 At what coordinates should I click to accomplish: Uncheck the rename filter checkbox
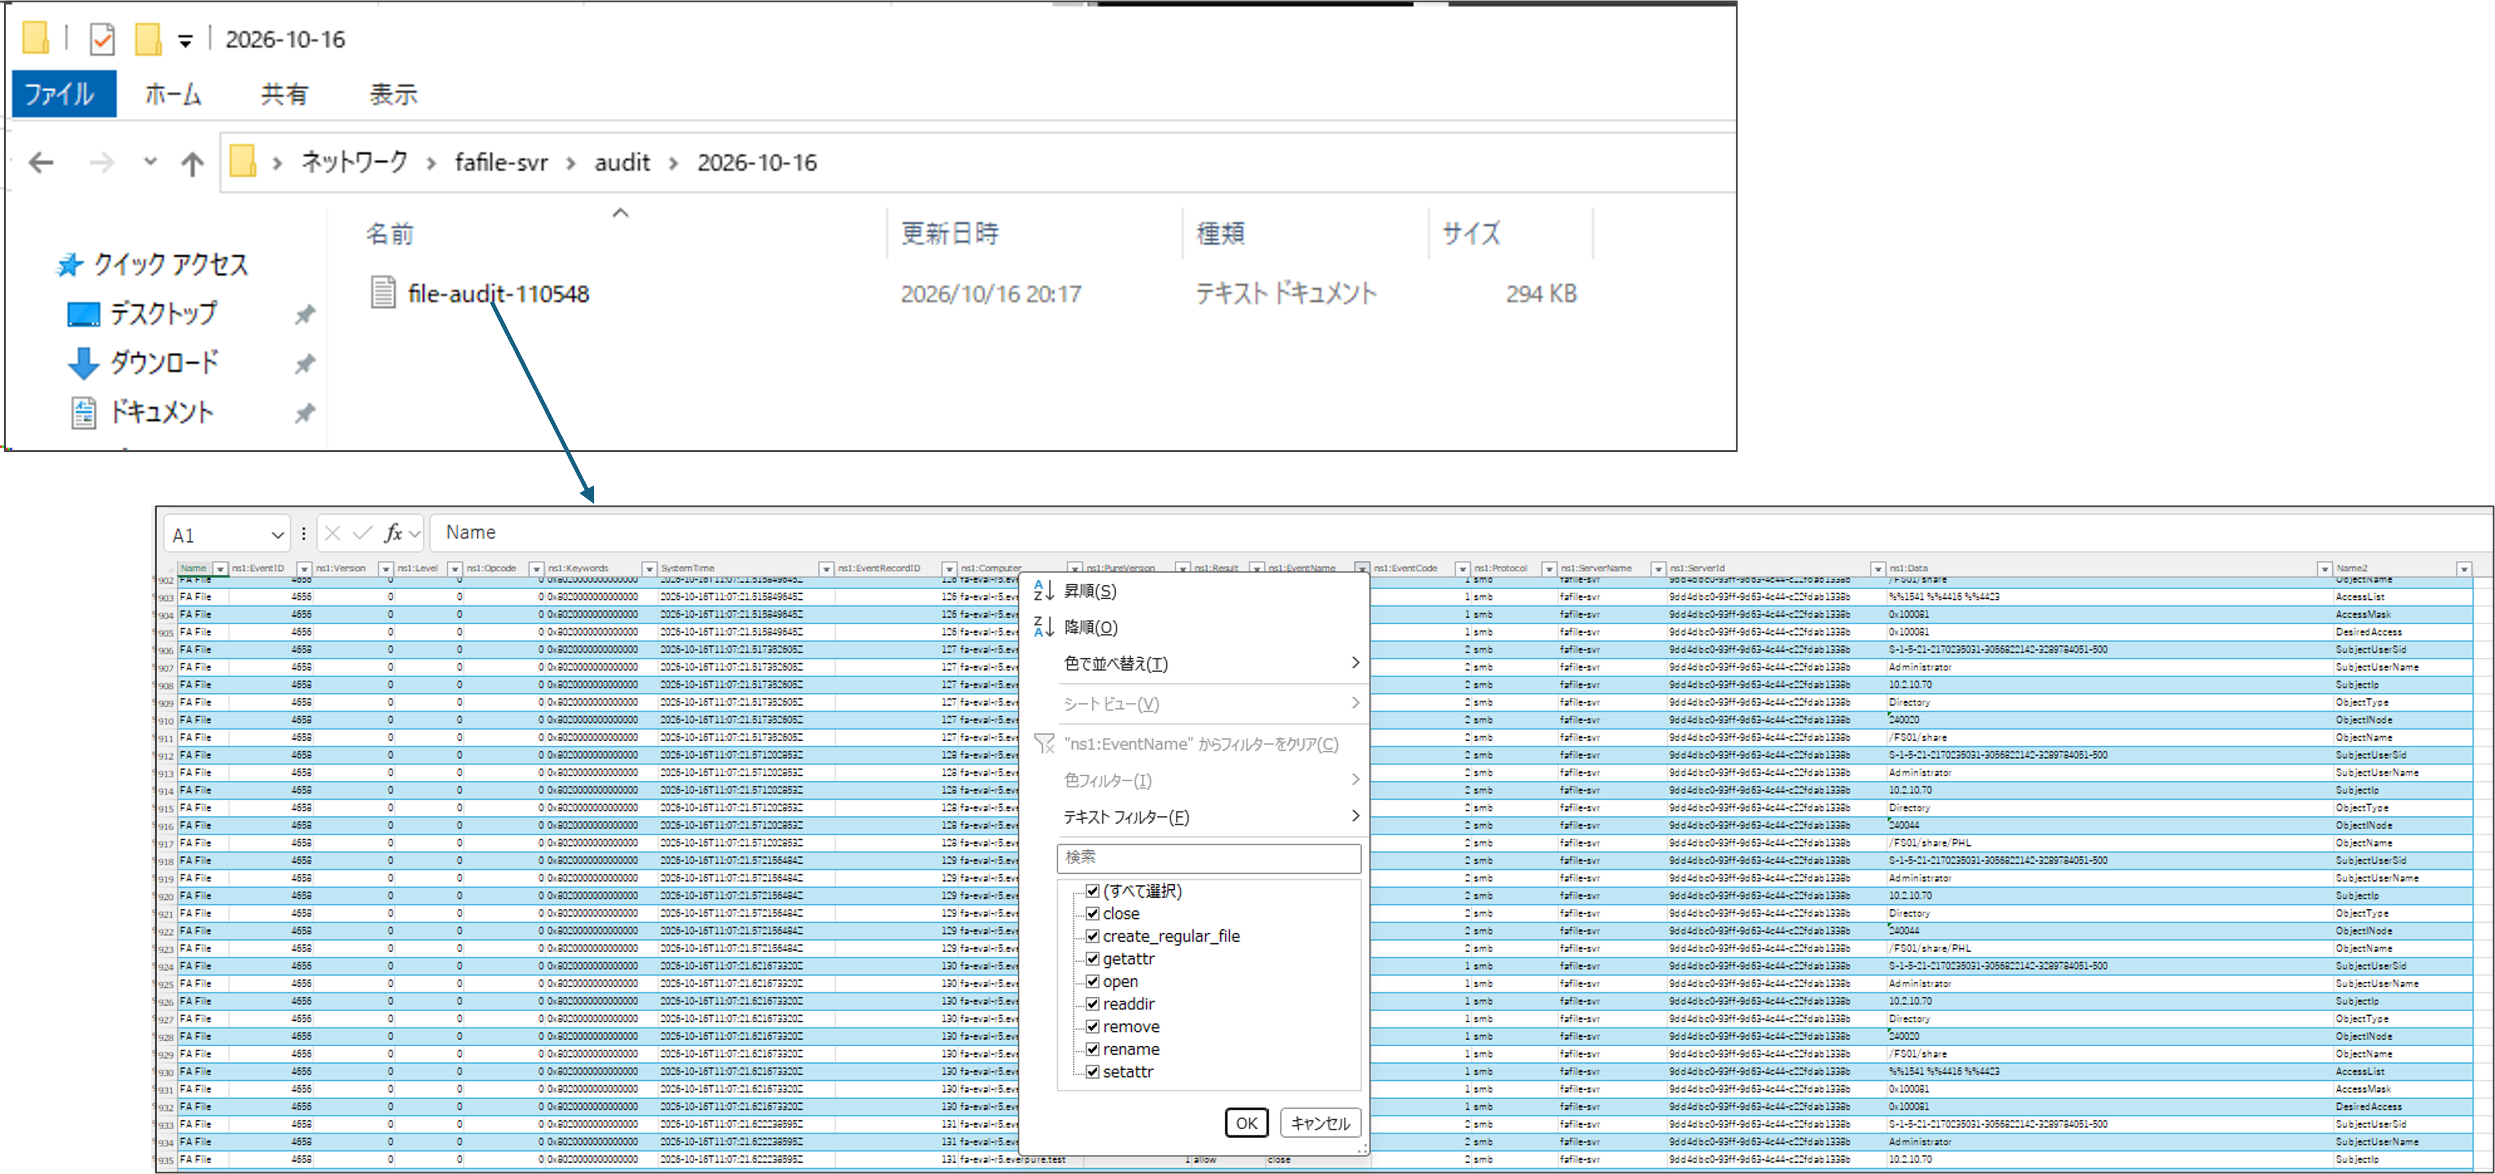pyautogui.click(x=1092, y=1049)
